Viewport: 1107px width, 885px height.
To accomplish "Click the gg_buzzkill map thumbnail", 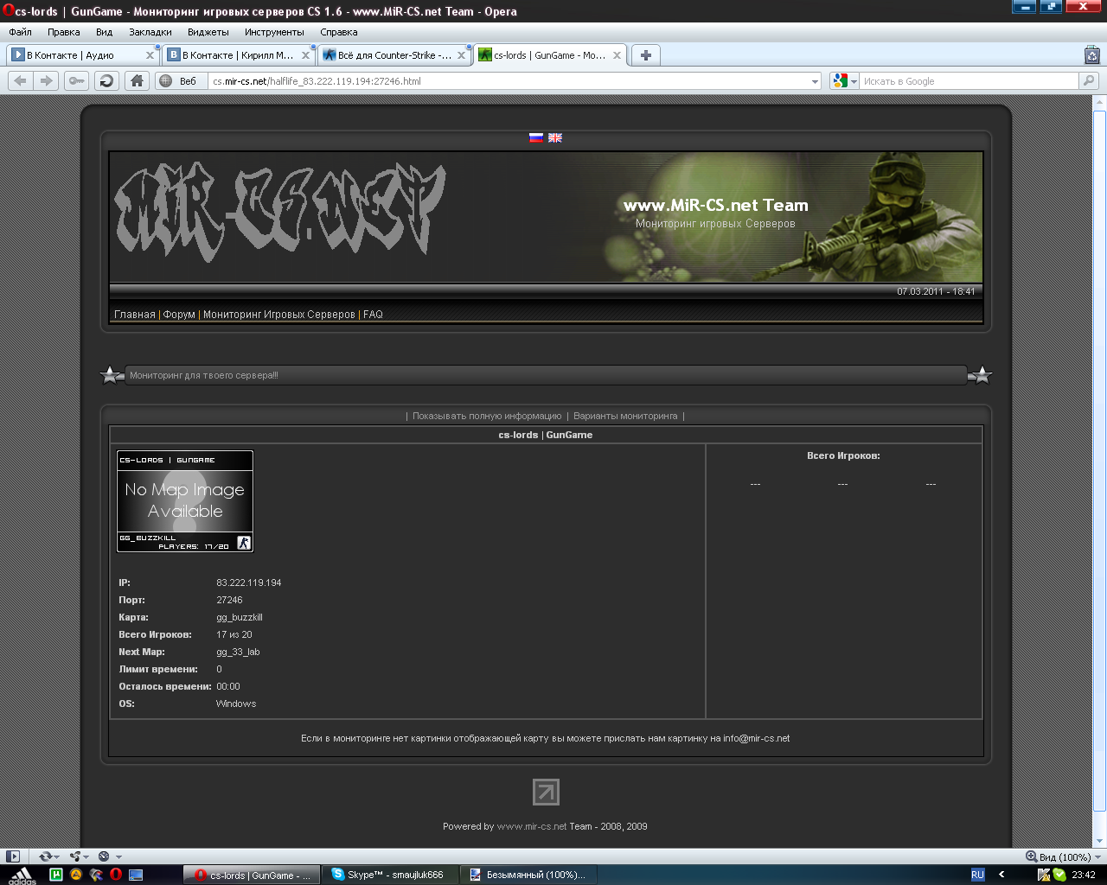I will pyautogui.click(x=185, y=501).
